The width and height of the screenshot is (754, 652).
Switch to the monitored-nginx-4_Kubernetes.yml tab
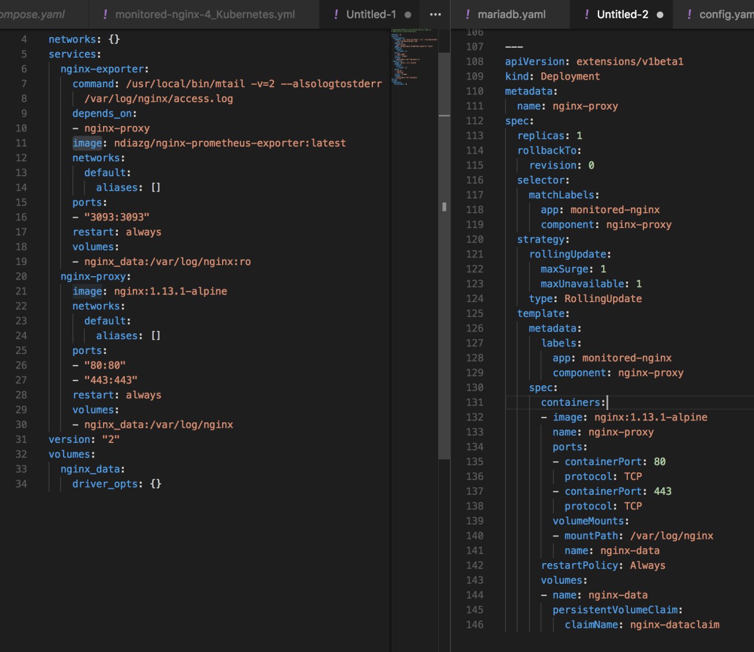click(204, 15)
